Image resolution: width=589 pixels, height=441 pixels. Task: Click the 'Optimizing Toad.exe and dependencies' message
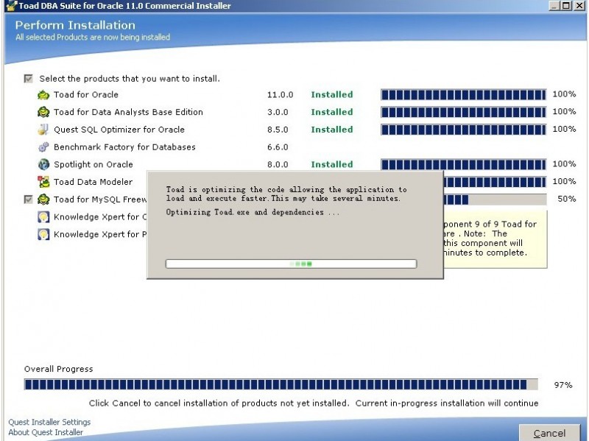[253, 212]
